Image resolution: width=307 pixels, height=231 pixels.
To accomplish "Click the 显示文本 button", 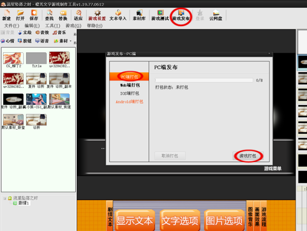I will (x=135, y=220).
